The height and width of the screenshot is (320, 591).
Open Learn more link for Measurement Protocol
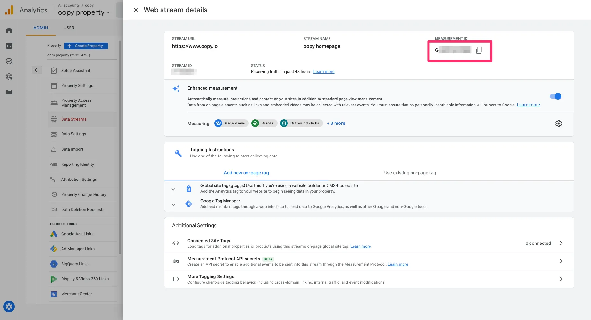(398, 264)
